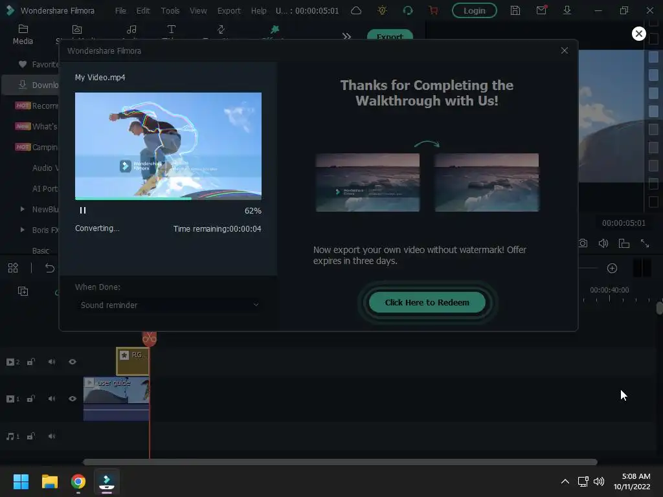The height and width of the screenshot is (497, 663).
Task: Toggle fullscreen preview icon
Action: pos(645,243)
